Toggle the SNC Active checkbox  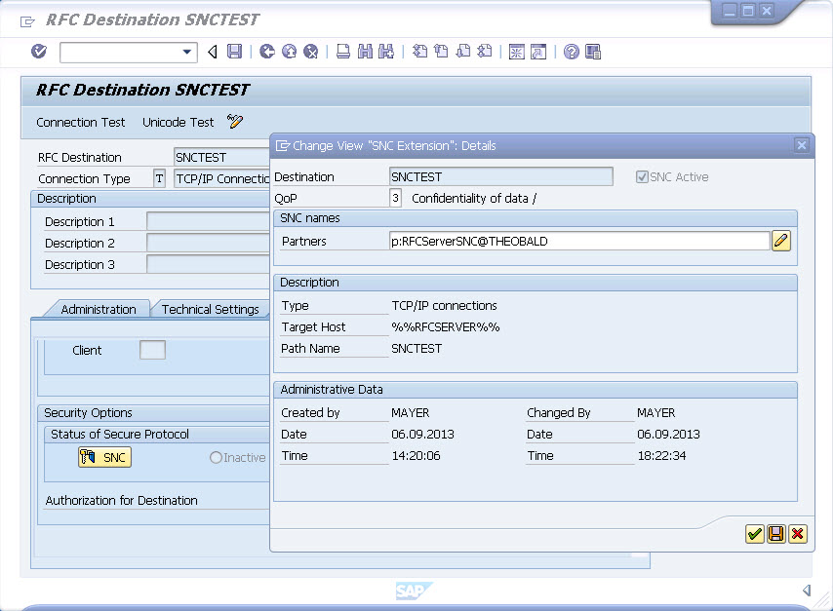coord(642,177)
